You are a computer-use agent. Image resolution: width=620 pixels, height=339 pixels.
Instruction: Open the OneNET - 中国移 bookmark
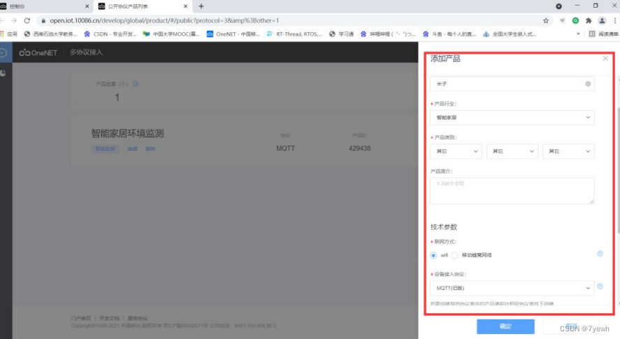(x=233, y=34)
